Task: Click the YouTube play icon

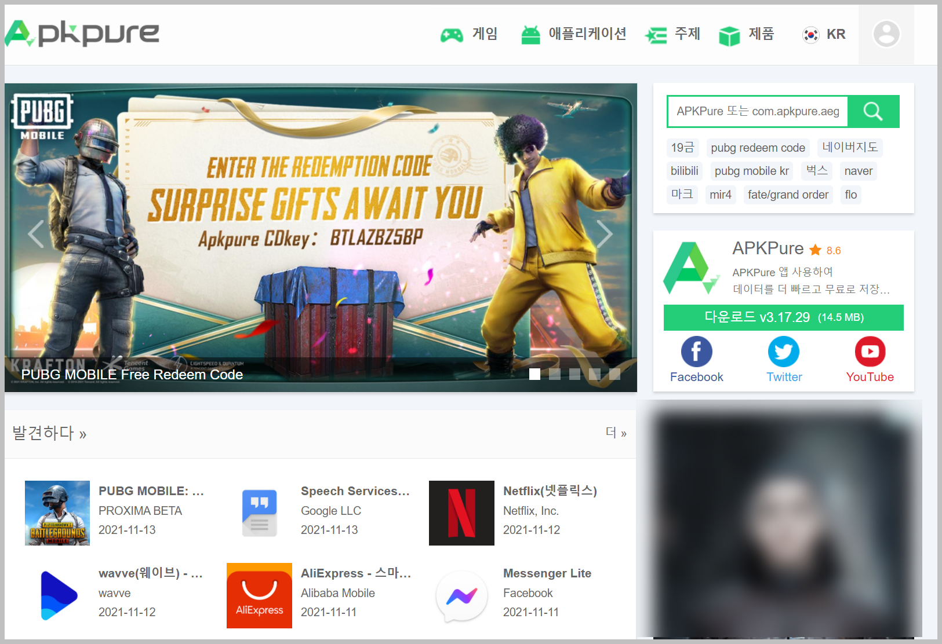Action: click(870, 352)
